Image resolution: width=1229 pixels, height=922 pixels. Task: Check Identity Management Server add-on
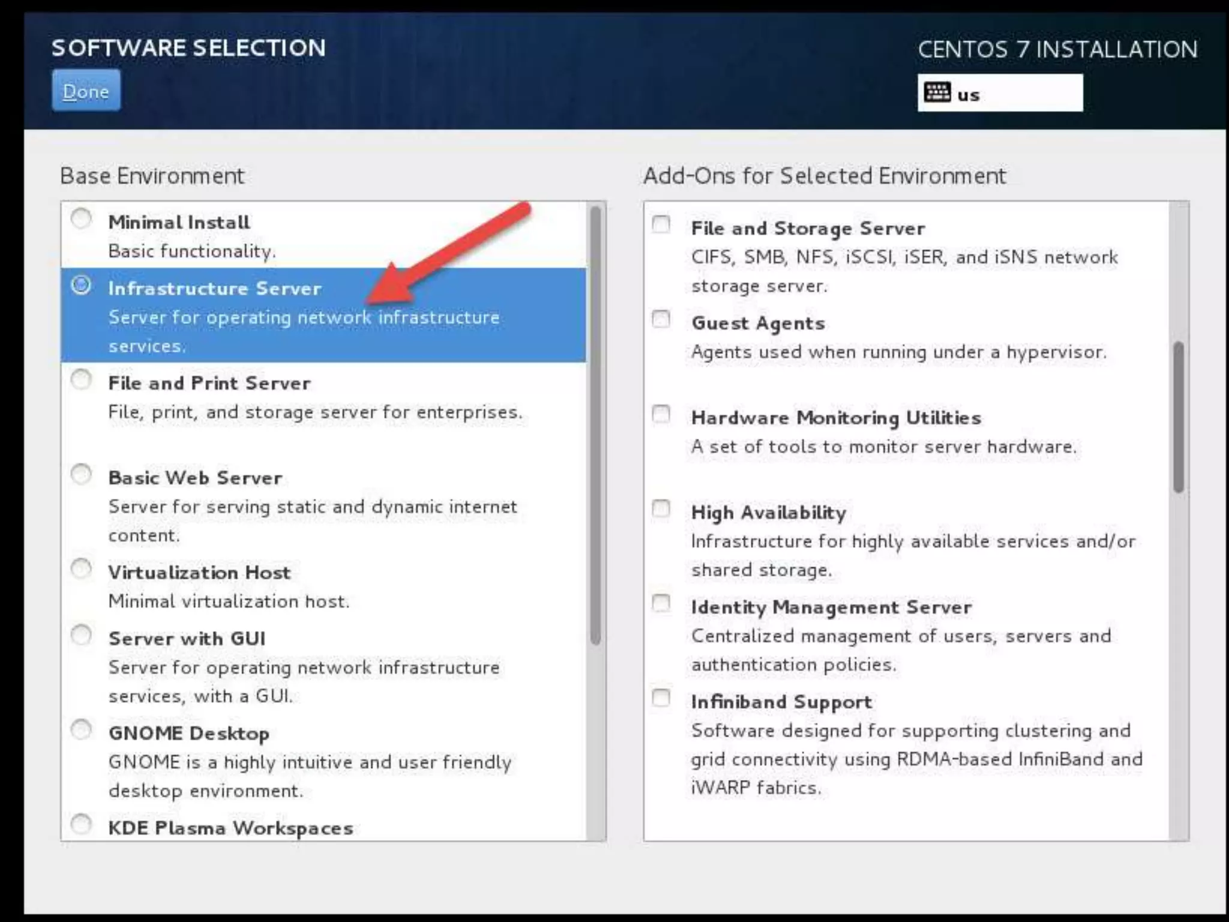coord(661,603)
